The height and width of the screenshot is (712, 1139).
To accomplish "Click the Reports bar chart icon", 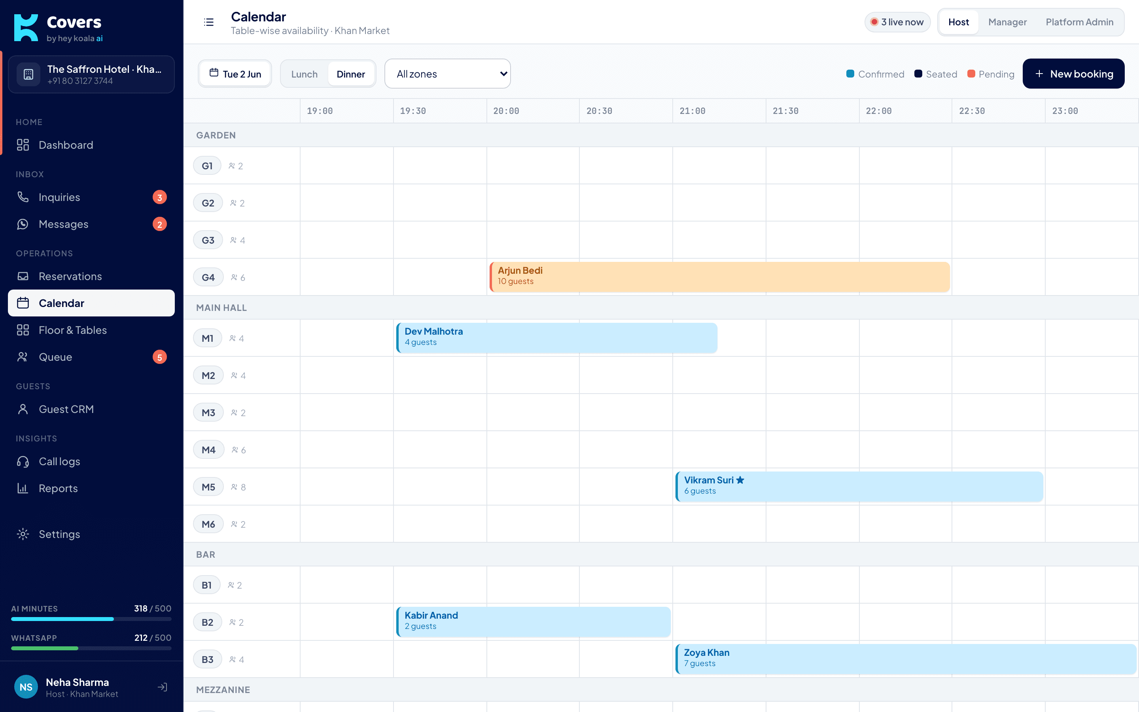I will point(23,489).
